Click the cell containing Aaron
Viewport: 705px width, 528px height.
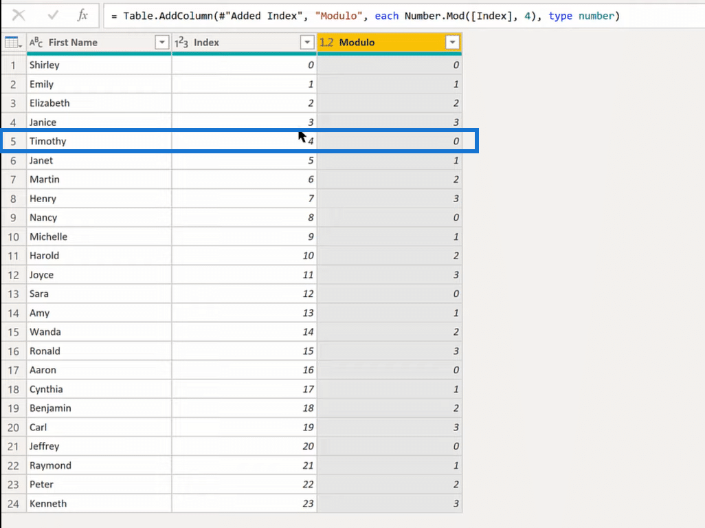pos(99,370)
